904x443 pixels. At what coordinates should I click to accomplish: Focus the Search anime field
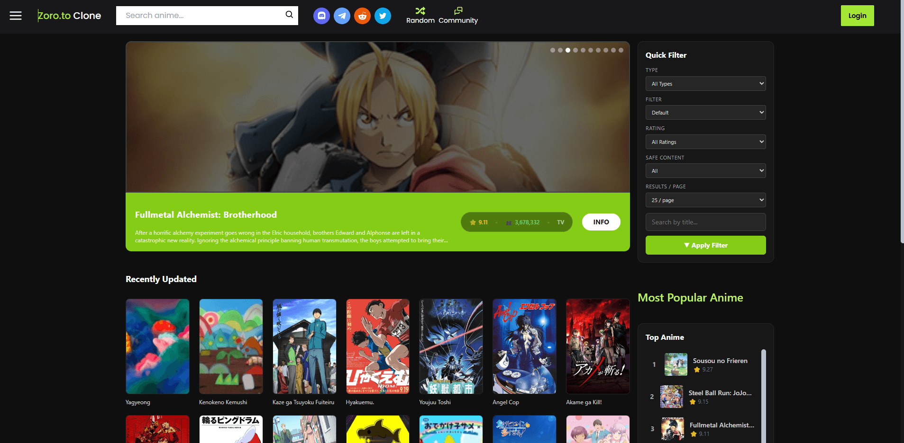(x=201, y=16)
